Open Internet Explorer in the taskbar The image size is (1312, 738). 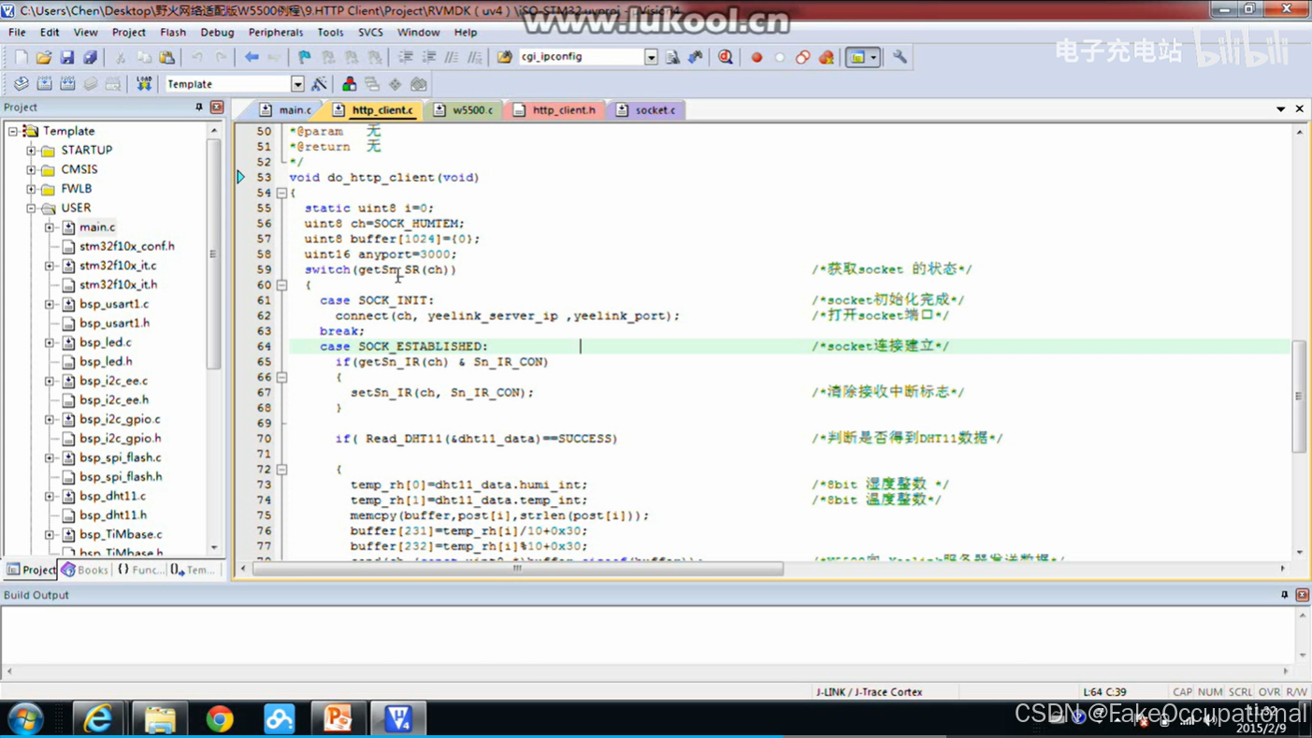[98, 718]
